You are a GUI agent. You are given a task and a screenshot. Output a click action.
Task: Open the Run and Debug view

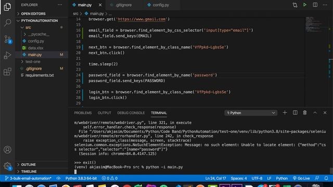(x=7, y=56)
